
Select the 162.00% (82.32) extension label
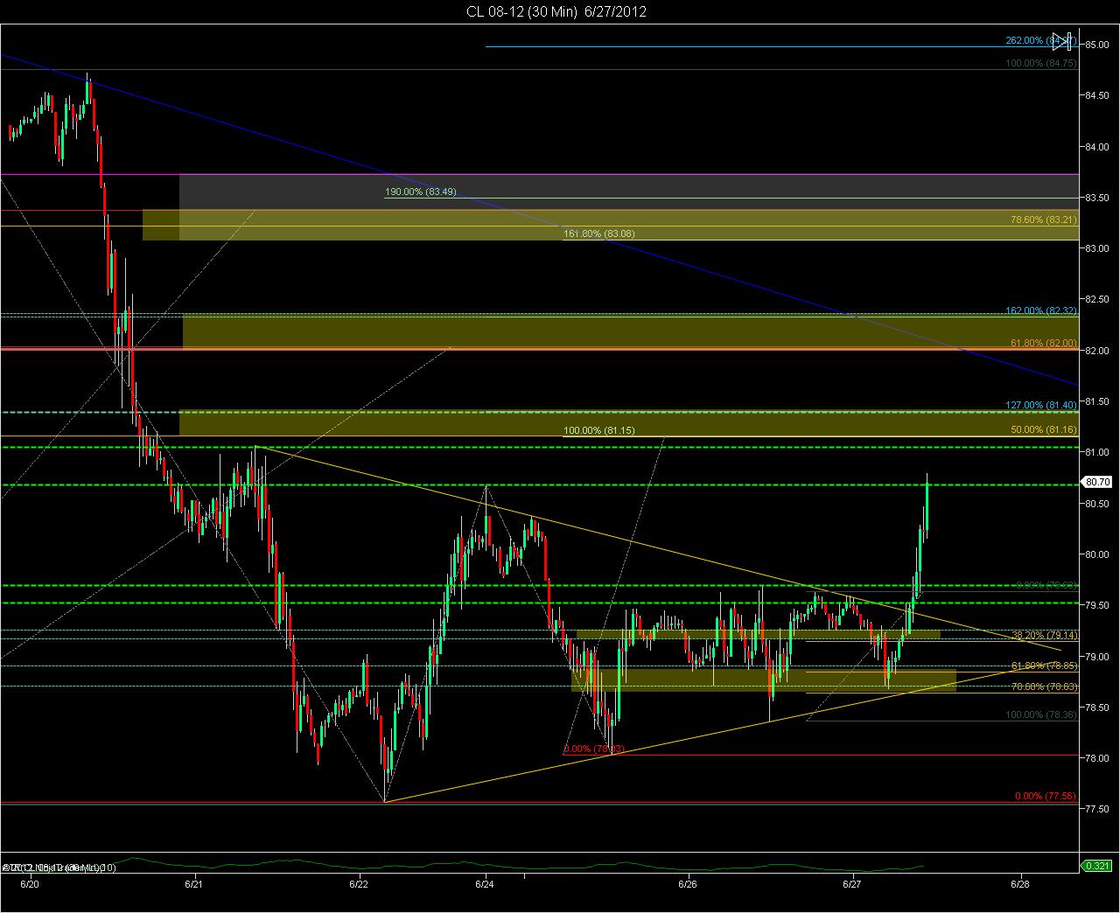[1041, 310]
